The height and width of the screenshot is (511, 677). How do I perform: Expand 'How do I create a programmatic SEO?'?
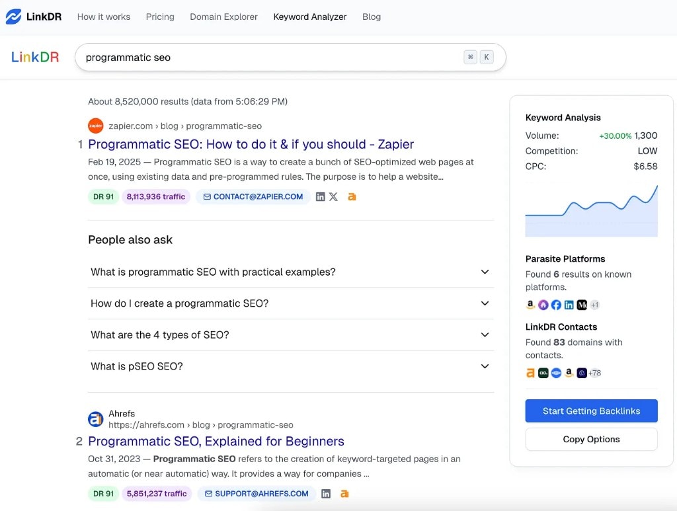pos(485,303)
